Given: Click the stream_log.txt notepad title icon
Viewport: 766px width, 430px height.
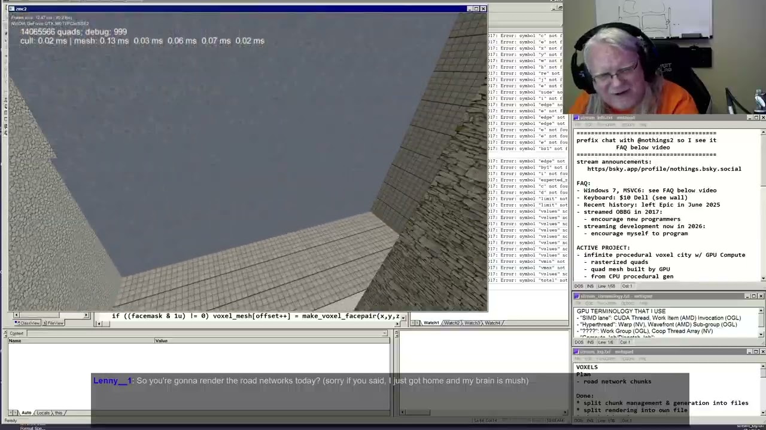Looking at the screenshot, I should (577, 352).
